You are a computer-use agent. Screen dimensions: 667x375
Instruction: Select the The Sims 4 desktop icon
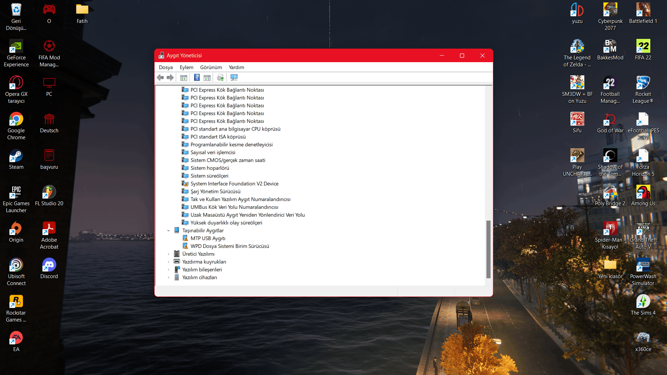tap(643, 305)
